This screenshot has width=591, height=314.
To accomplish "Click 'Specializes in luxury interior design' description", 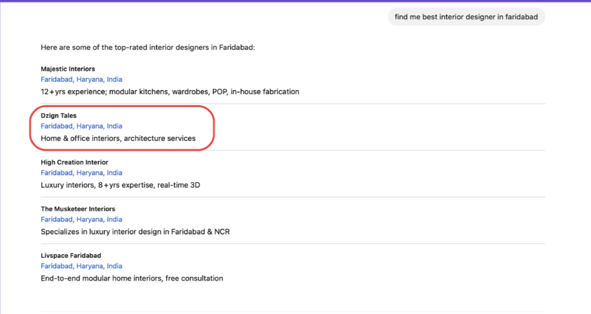I will [x=136, y=232].
